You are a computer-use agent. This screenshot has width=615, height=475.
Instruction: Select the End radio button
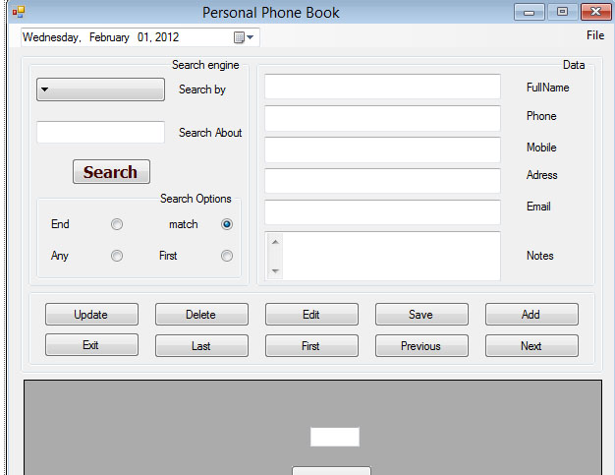coord(117,224)
